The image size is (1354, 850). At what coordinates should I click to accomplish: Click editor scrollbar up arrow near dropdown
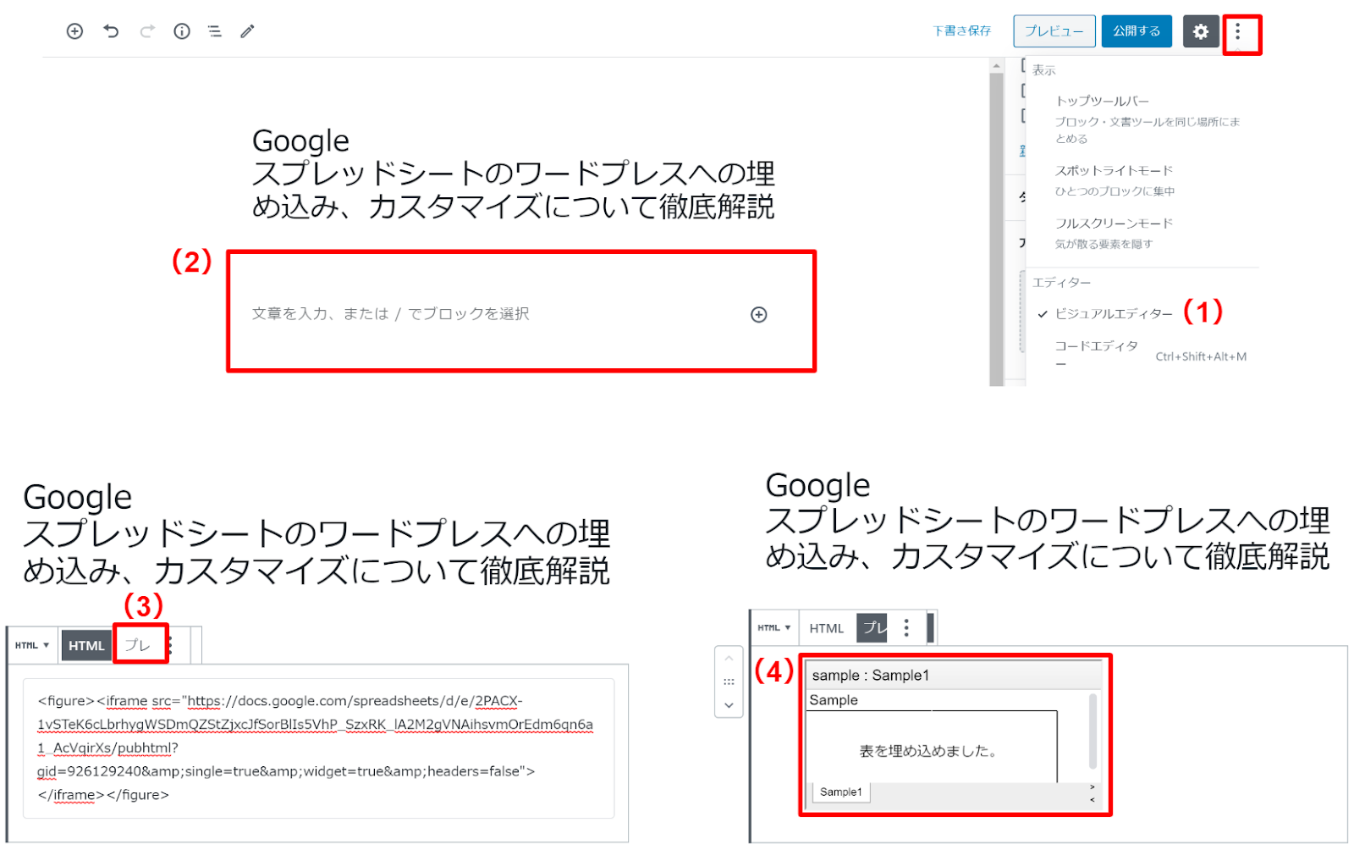tap(997, 66)
